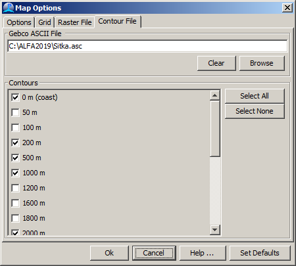Click the scrollbar up arrow in Contours list
This screenshot has height=266, width=296.
tap(215, 95)
